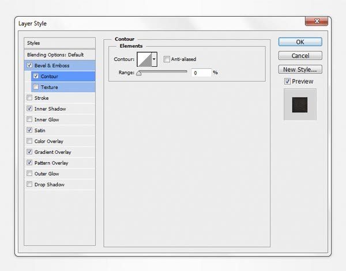Viewport: 346px width, 271px height.
Task: Click the Range percentage input field
Action: tap(201, 73)
